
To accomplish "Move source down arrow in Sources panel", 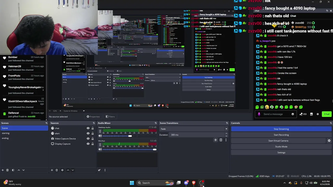I will coord(73,170).
